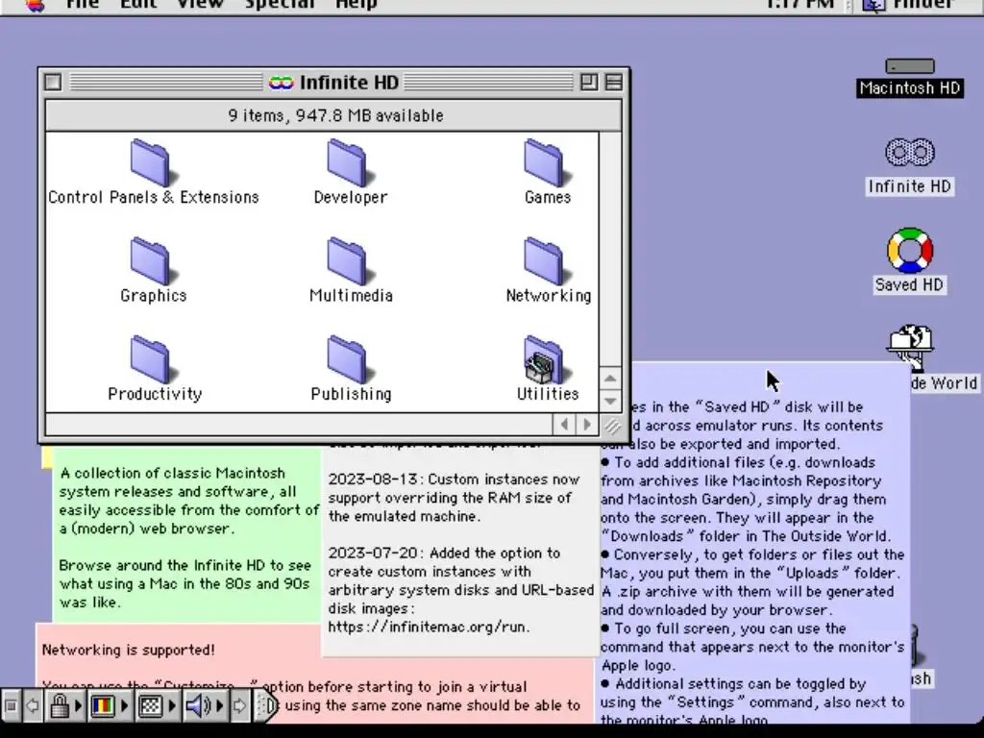
Task: Click the Infinite HD window resize grip
Action: click(x=611, y=426)
